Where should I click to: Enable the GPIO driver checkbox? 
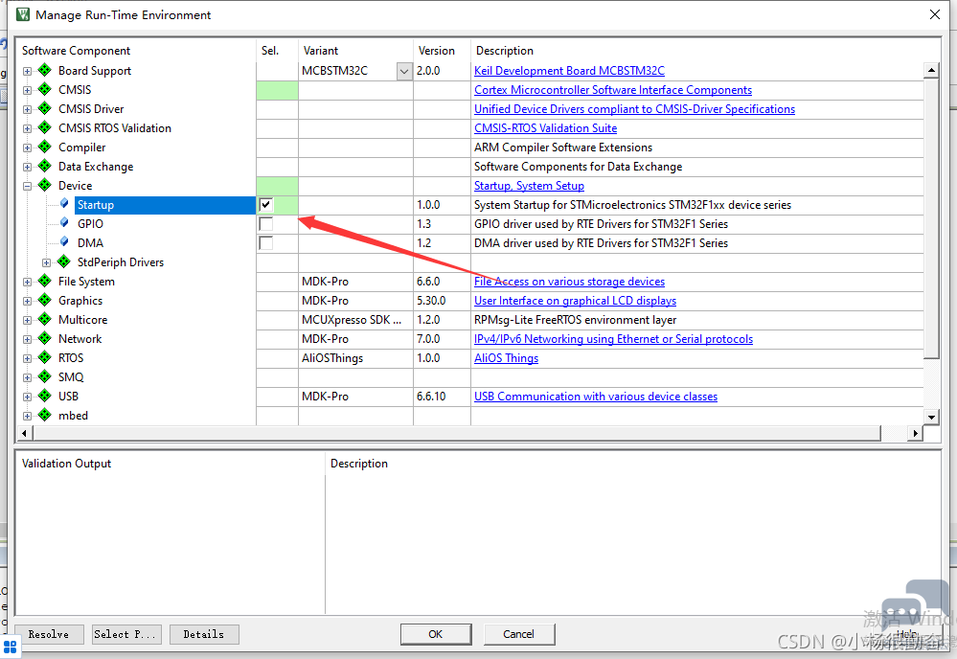tap(266, 224)
